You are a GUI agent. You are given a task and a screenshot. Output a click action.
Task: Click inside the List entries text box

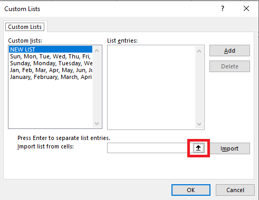(x=151, y=87)
